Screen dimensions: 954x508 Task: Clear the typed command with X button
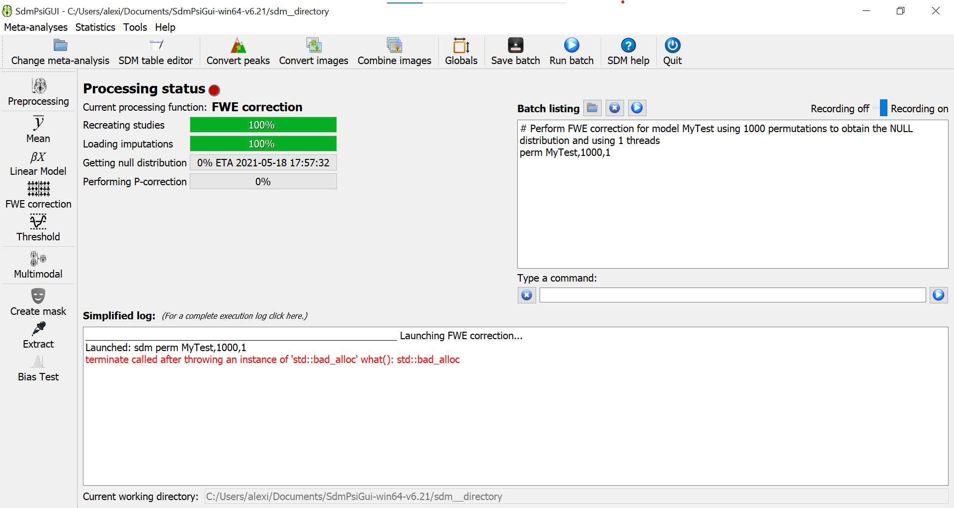tap(527, 295)
